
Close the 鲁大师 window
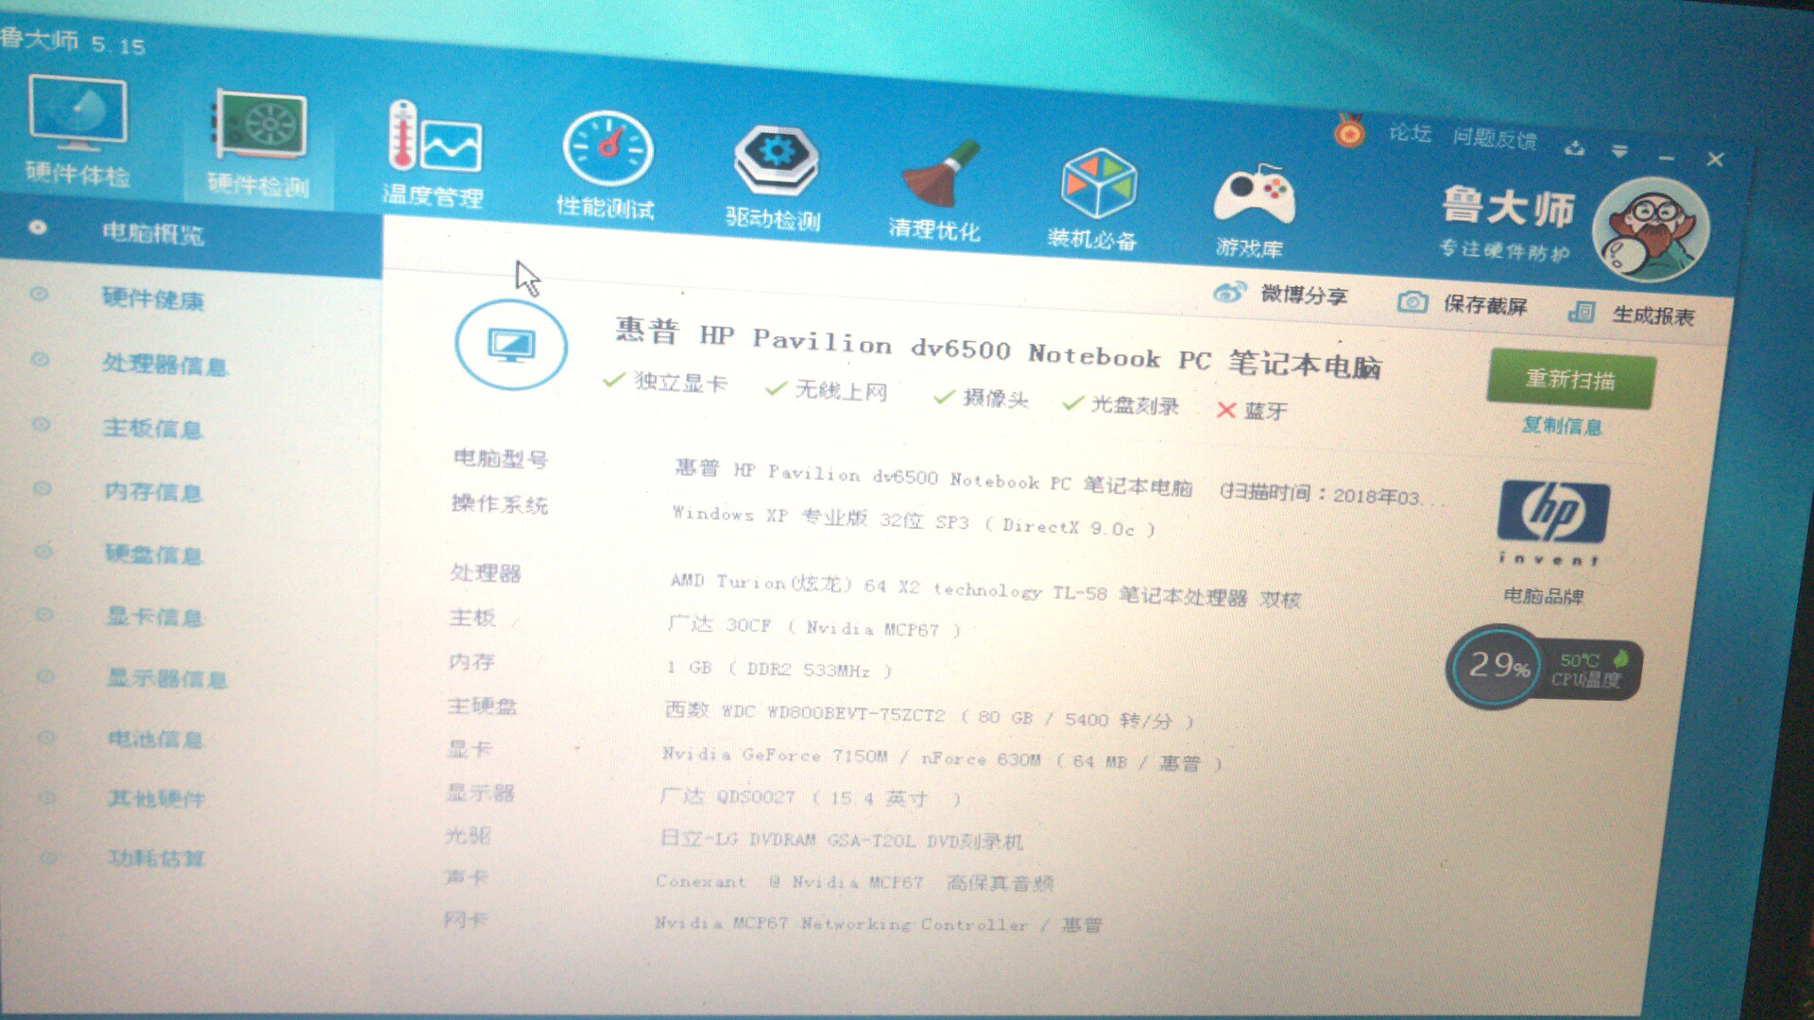(1716, 160)
